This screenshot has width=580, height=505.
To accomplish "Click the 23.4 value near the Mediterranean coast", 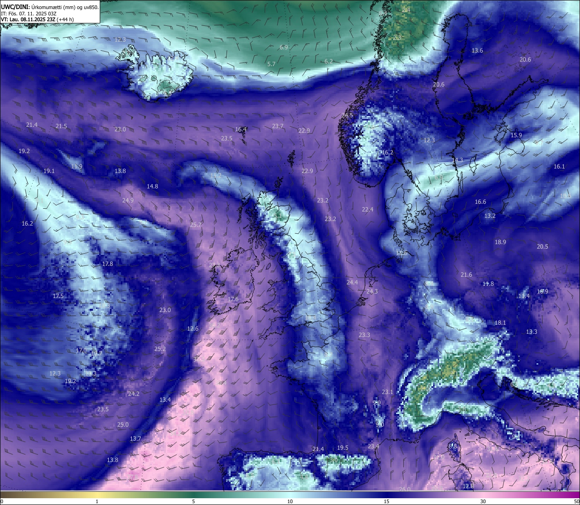I will [x=373, y=446].
